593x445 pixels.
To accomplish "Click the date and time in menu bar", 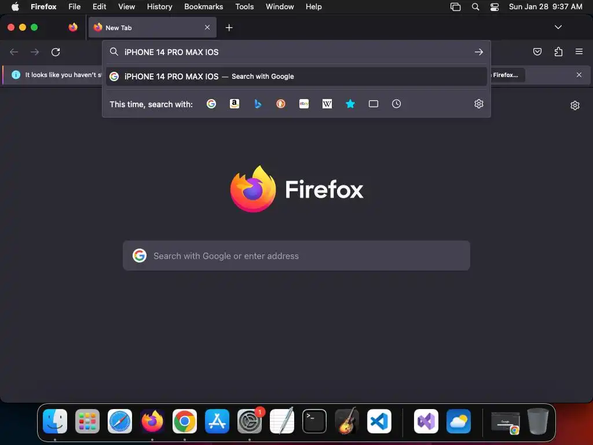I will [546, 6].
